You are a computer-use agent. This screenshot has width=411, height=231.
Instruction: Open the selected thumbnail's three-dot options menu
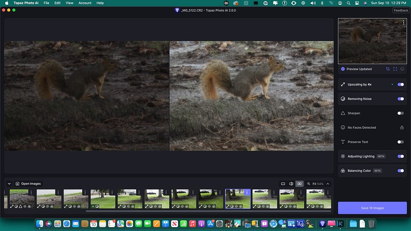(247, 192)
